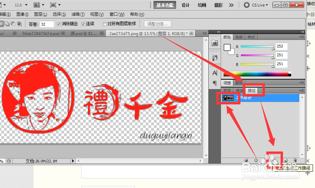Select the Add to selection mode icon
The width and height of the screenshot is (315, 188).
pos(7,24)
